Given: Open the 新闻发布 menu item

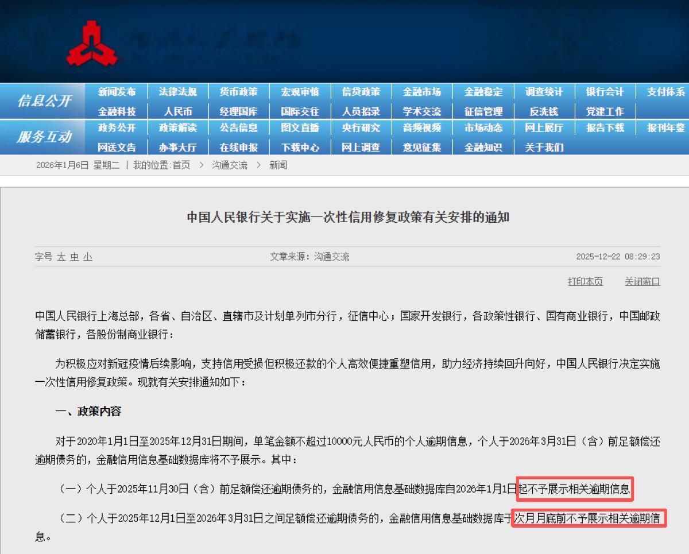Looking at the screenshot, I should [117, 92].
